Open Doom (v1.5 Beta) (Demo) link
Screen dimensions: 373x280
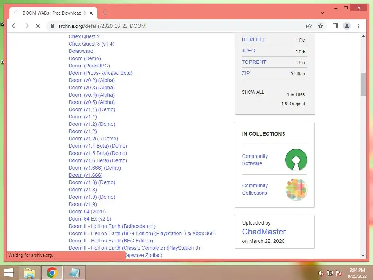point(98,153)
